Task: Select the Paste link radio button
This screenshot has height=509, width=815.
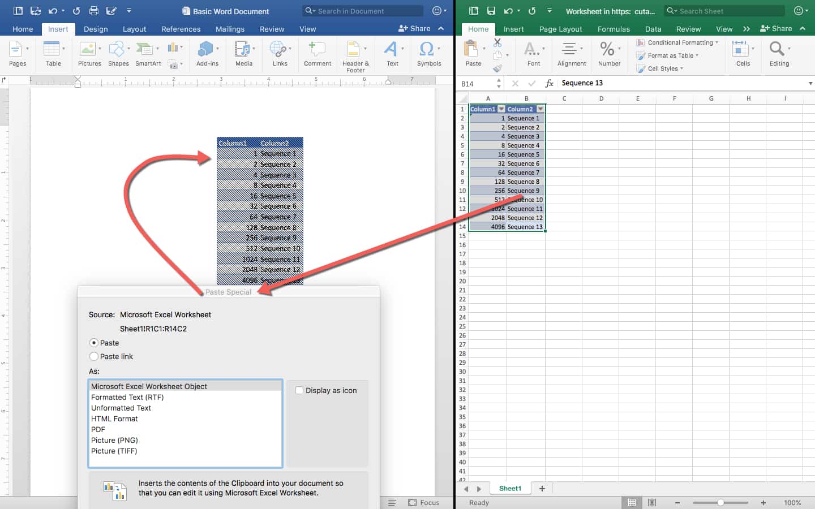Action: pyautogui.click(x=94, y=356)
